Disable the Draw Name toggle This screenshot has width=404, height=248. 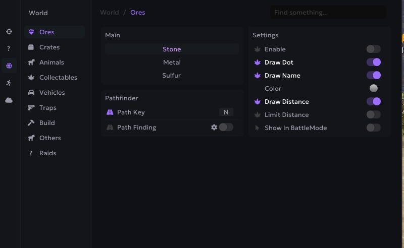(373, 75)
